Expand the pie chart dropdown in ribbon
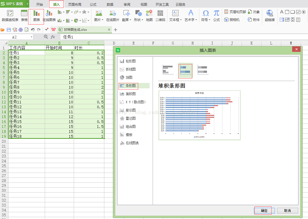 (80, 20)
